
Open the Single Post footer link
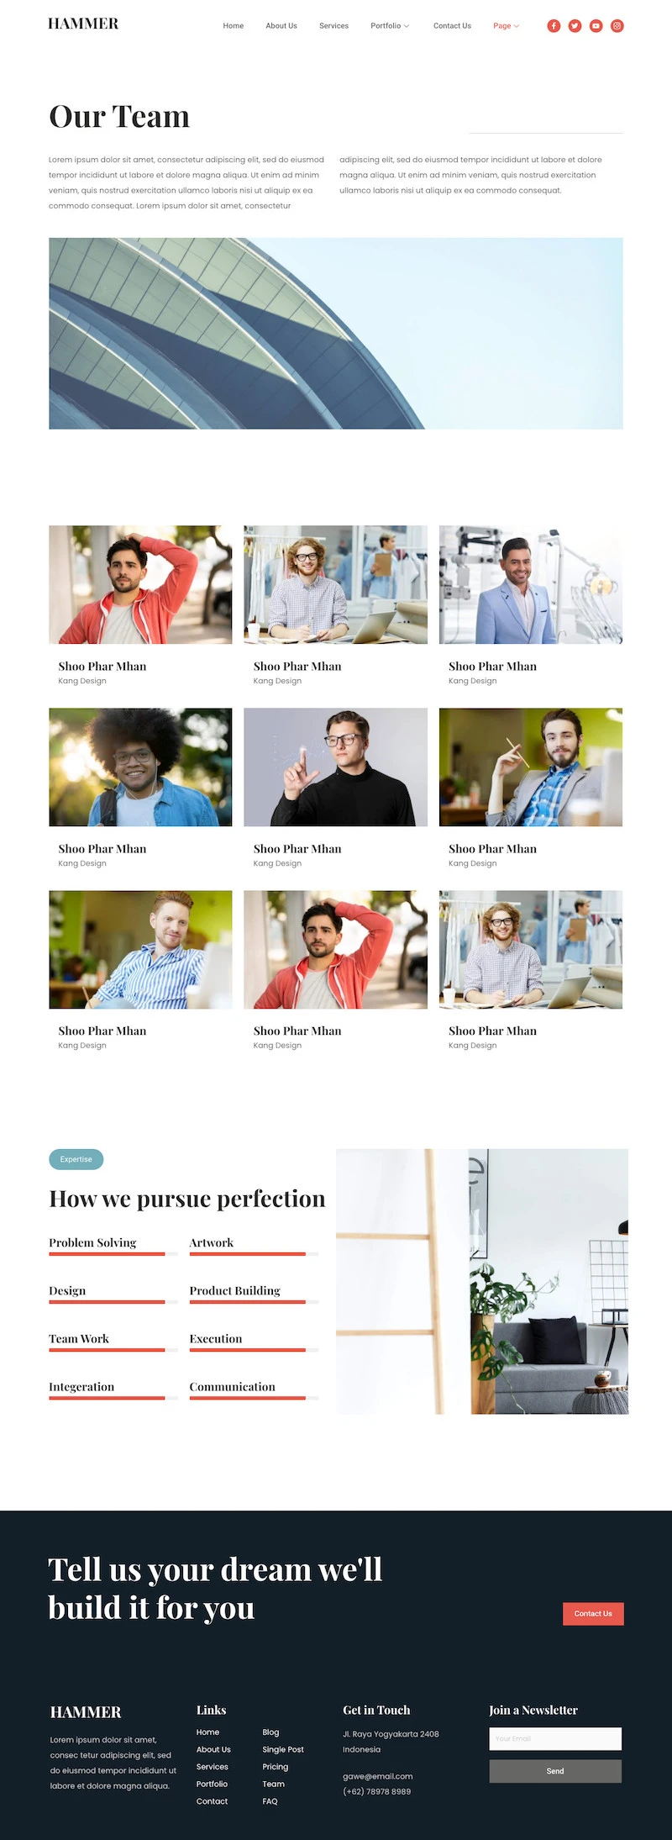[283, 1748]
